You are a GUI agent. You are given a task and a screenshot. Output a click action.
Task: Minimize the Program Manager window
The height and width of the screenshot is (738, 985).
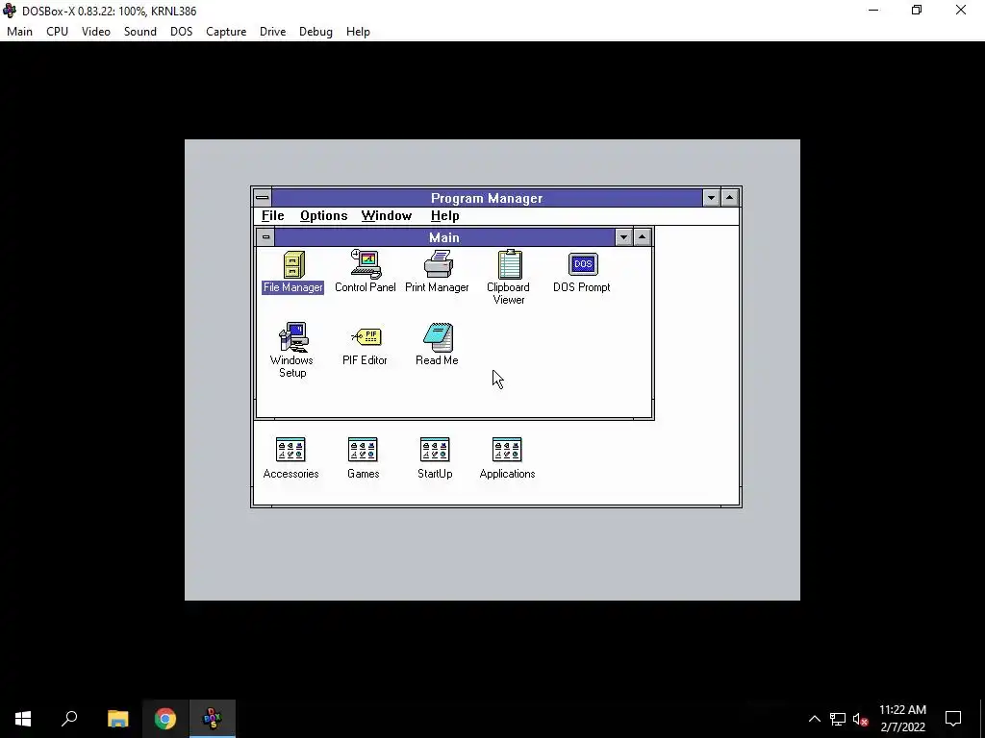(711, 198)
